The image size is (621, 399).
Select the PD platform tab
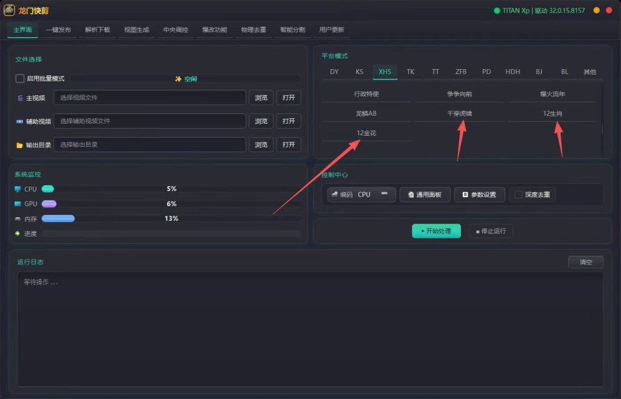pos(486,72)
